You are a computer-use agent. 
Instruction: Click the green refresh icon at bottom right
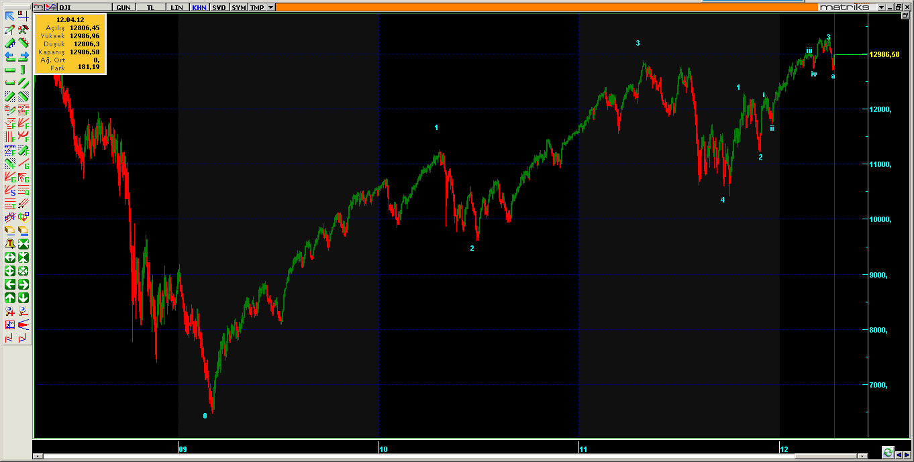pyautogui.click(x=888, y=453)
